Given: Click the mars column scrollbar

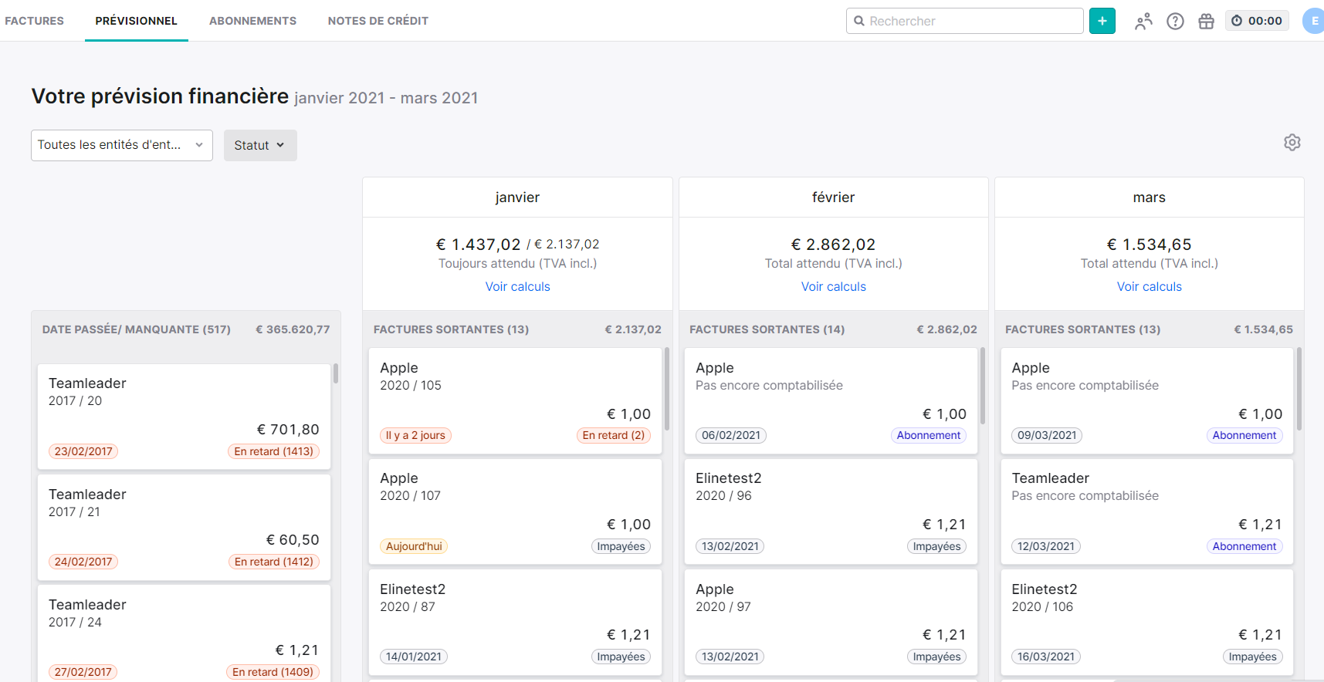Looking at the screenshot, I should [x=1299, y=389].
